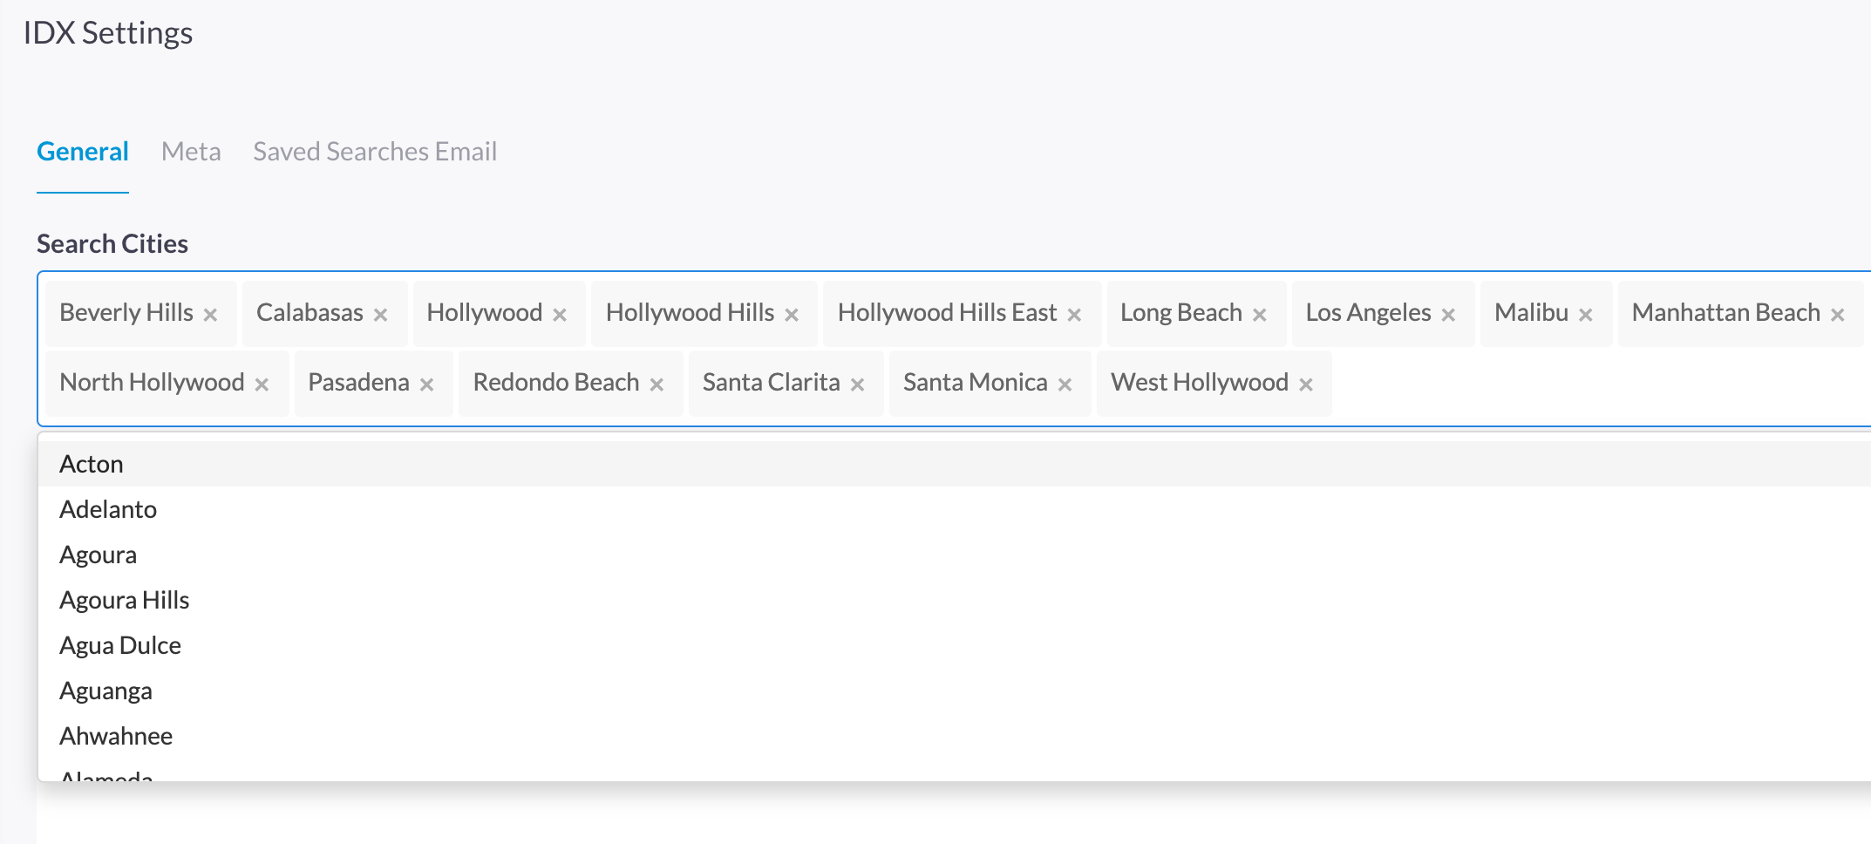
Task: Choose Ahwahnee in the dropdown list
Action: (x=116, y=736)
